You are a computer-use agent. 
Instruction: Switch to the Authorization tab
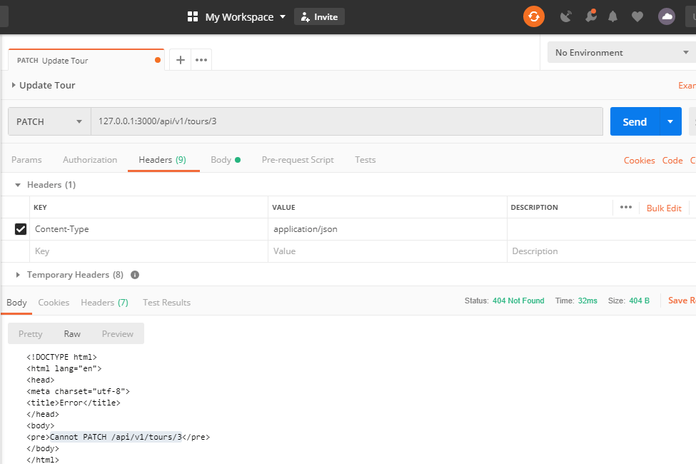click(89, 160)
